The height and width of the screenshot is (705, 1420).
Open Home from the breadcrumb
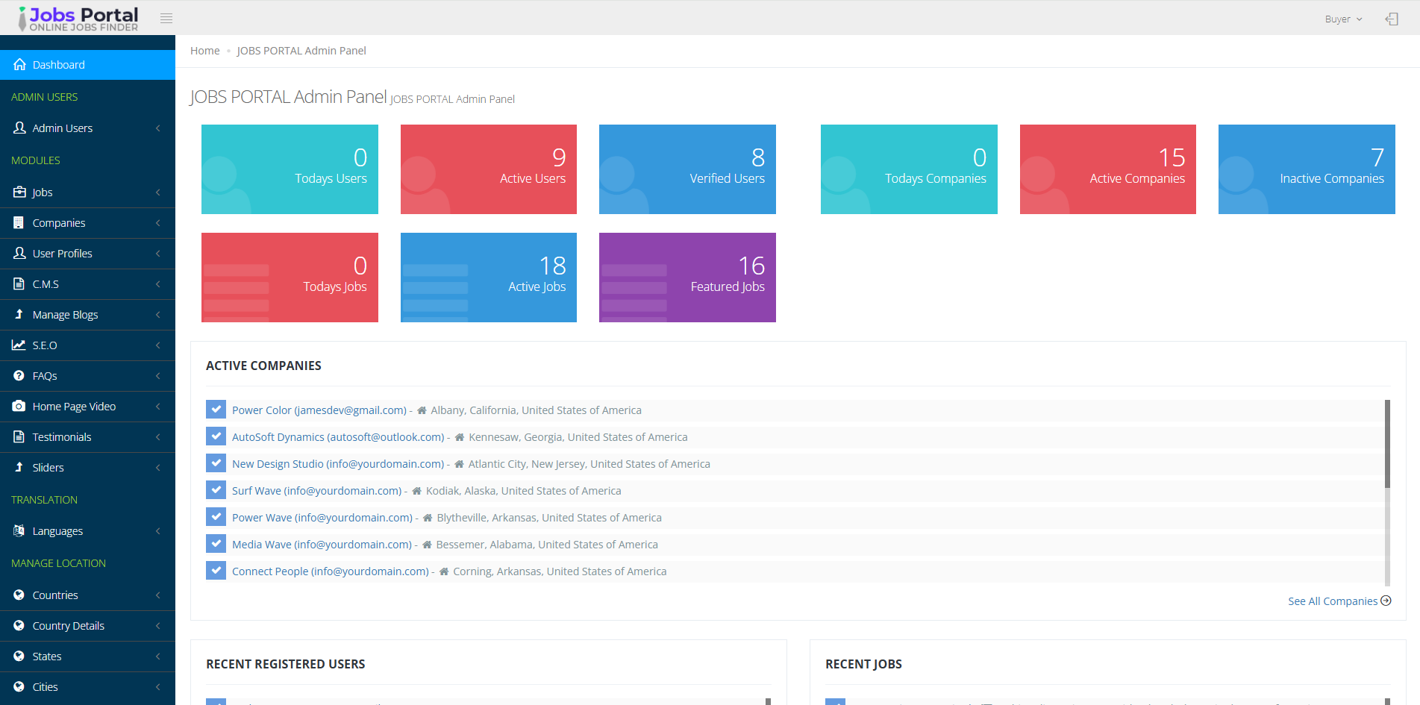click(x=204, y=50)
